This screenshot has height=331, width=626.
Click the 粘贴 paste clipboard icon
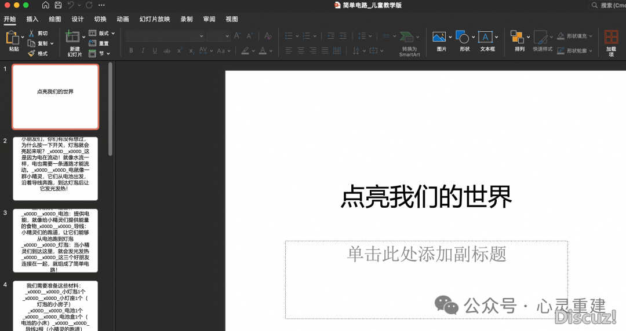[12, 38]
